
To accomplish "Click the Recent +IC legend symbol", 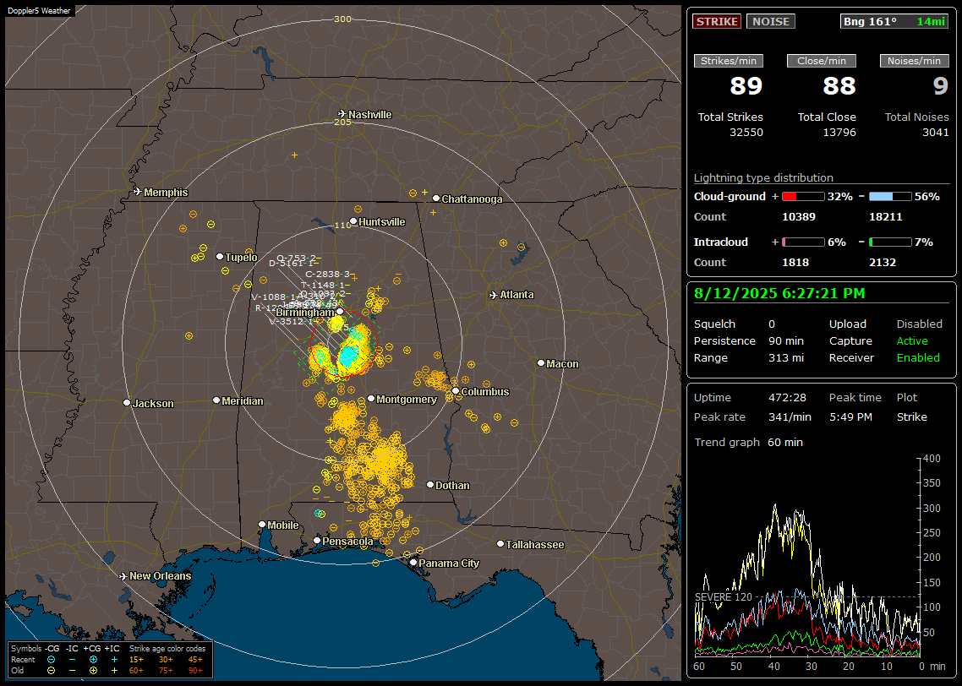I will tap(114, 660).
